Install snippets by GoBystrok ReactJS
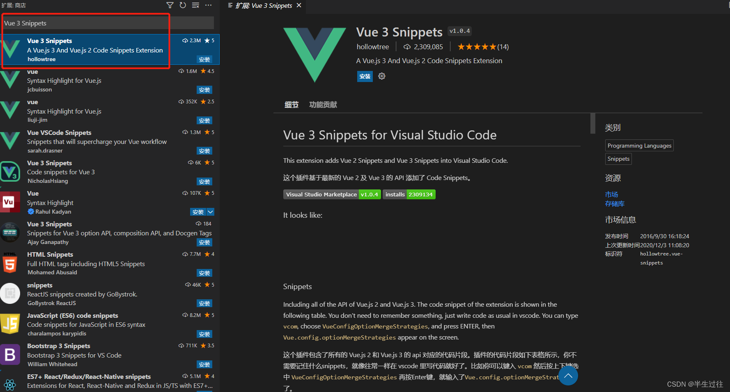This screenshot has width=730, height=392. [x=204, y=303]
